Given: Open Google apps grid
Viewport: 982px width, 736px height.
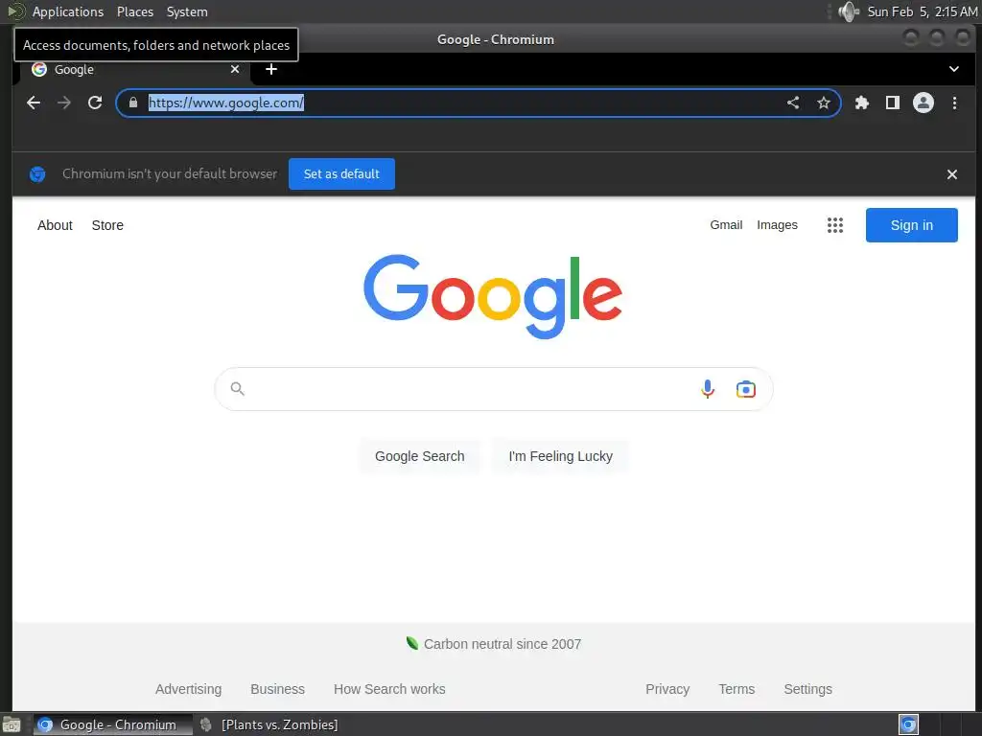Looking at the screenshot, I should pos(835,225).
